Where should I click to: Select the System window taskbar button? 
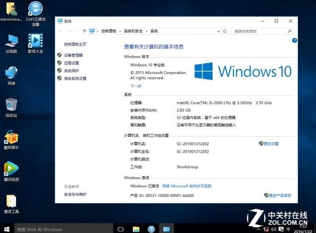tap(166, 229)
